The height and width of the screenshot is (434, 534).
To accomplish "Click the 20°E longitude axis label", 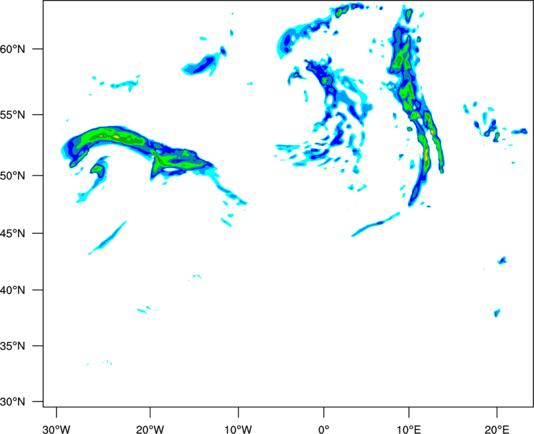I will (x=497, y=429).
